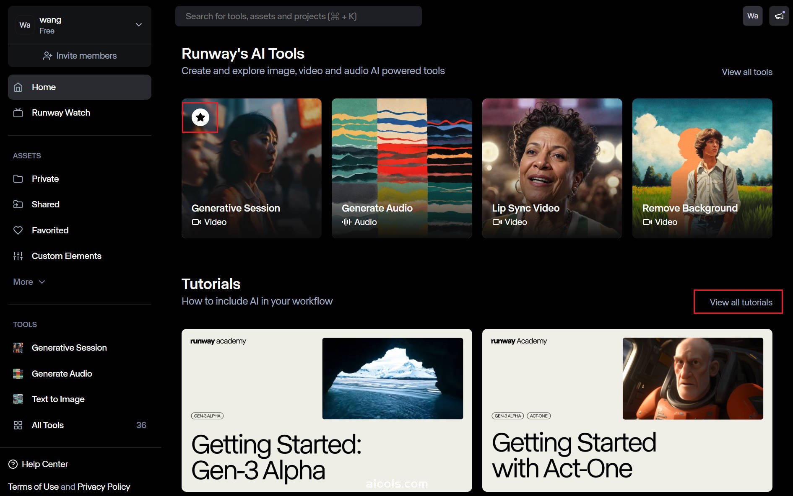Image resolution: width=793 pixels, height=496 pixels.
Task: Expand the More section in sidebar
Action: pos(29,282)
